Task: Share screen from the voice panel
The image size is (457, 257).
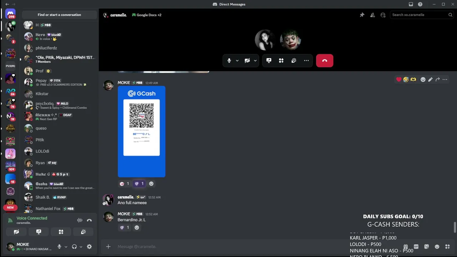Action: tap(39, 232)
